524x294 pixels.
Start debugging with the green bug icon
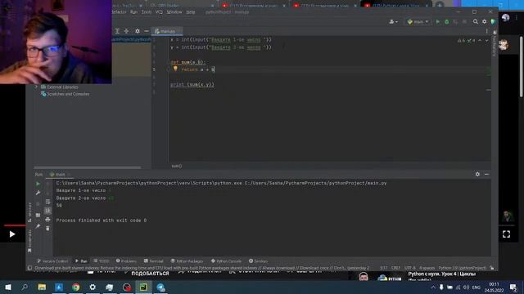coord(447,22)
